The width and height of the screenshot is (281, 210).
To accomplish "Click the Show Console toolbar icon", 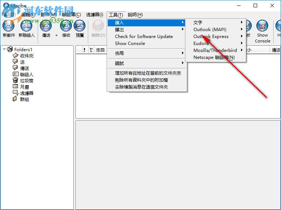I will click(x=262, y=26).
